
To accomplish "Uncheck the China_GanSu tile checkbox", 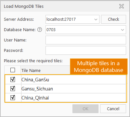I will 13,80.
